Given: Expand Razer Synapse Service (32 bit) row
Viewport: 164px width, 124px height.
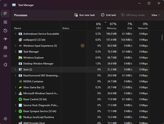Looking at the screenshot, I should [x=15, y=111].
